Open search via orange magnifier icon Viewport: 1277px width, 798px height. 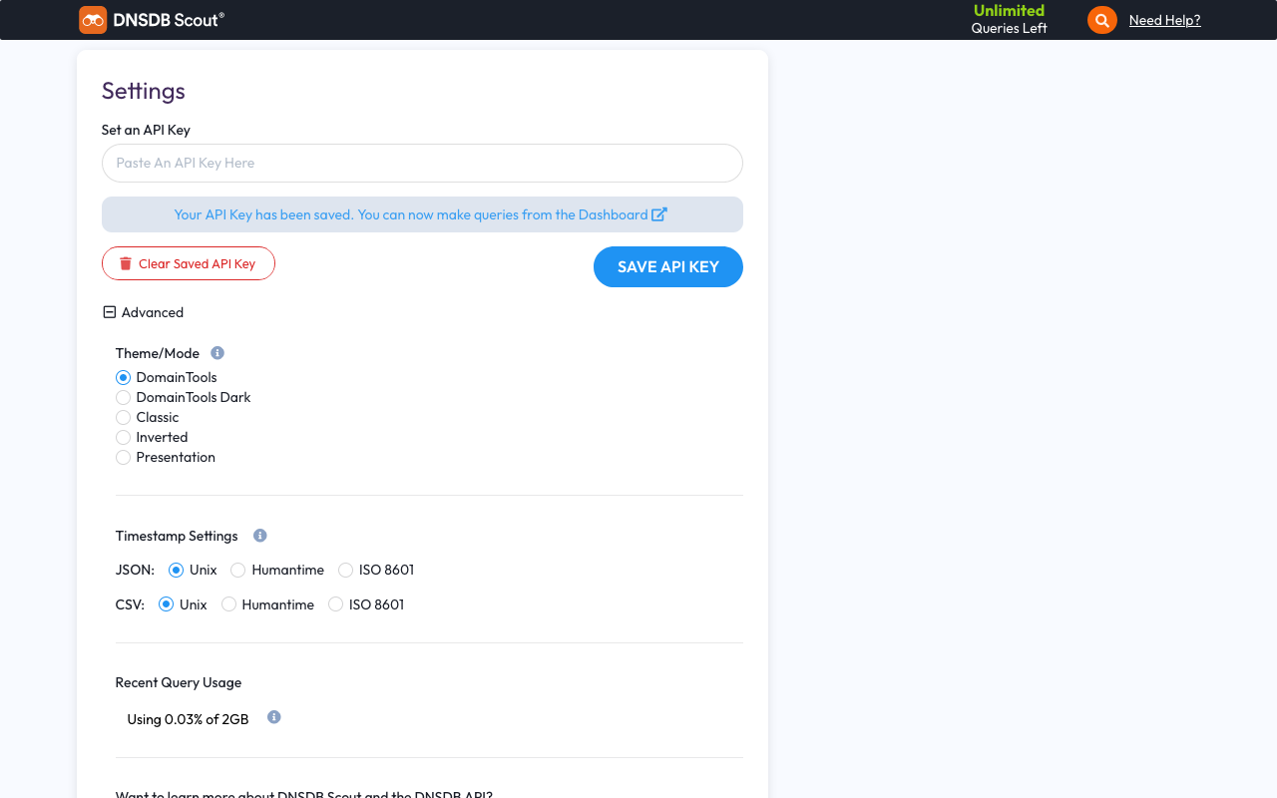1101,20
